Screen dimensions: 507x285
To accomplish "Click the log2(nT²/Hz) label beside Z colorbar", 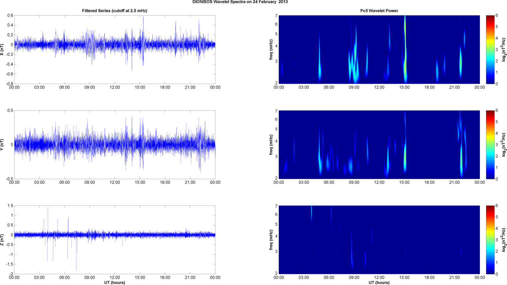I will (504, 240).
